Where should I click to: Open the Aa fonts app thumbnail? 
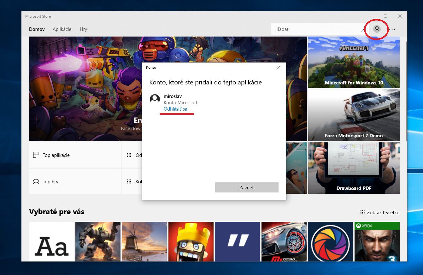51,242
